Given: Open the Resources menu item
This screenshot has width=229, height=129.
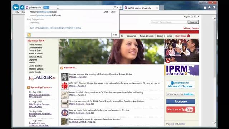Looking at the screenshot, I should pos(131,36).
